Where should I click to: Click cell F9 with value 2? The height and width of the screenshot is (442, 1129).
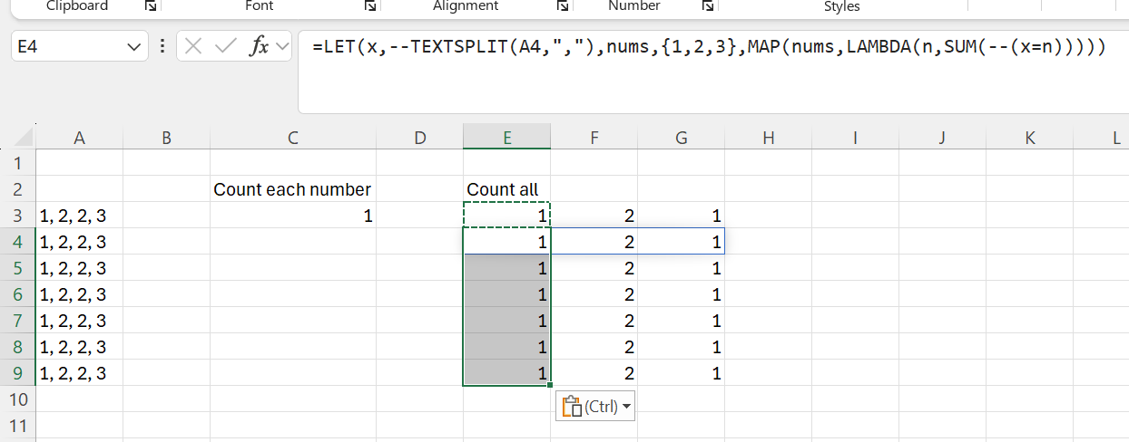pos(594,373)
